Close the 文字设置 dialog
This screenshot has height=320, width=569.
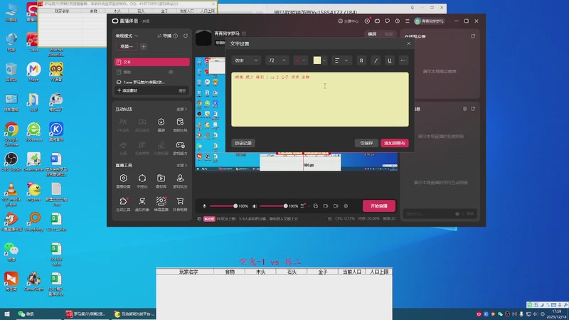(408, 43)
